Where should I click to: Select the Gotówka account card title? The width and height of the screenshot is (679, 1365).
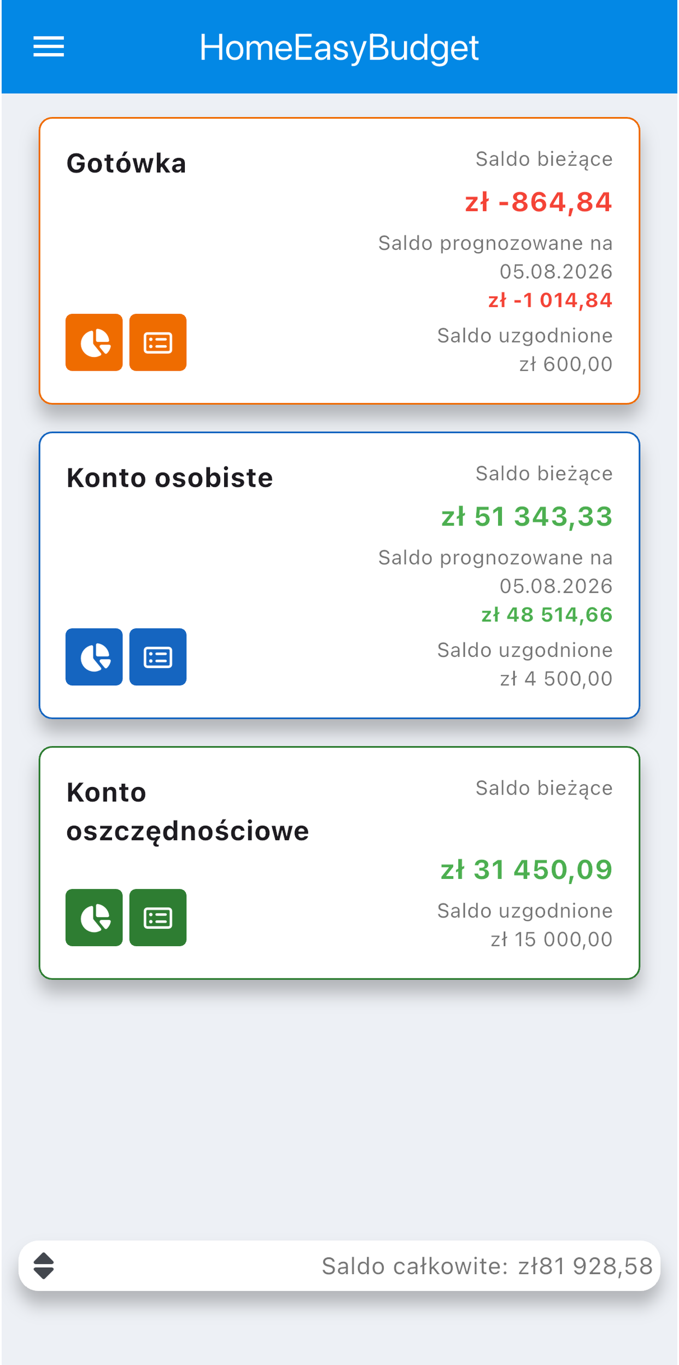pos(126,164)
